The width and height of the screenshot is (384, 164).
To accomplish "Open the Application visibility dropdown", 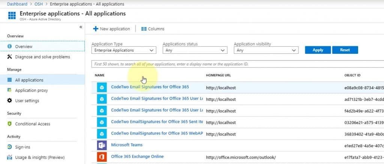I will click(x=266, y=50).
